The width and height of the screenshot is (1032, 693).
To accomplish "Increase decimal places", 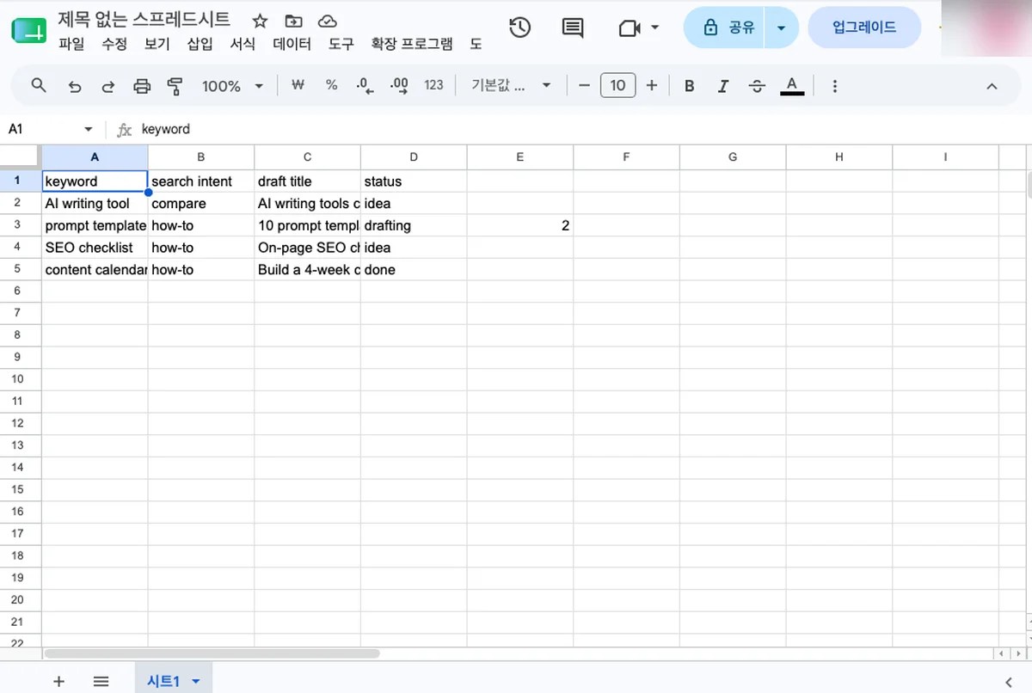I will click(x=399, y=85).
